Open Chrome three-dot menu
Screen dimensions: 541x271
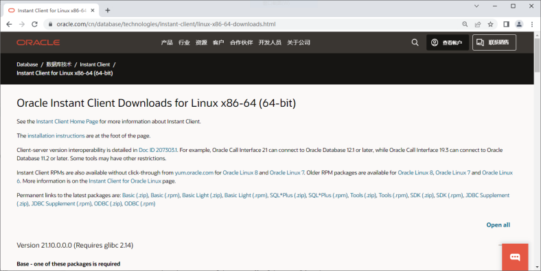(531, 24)
